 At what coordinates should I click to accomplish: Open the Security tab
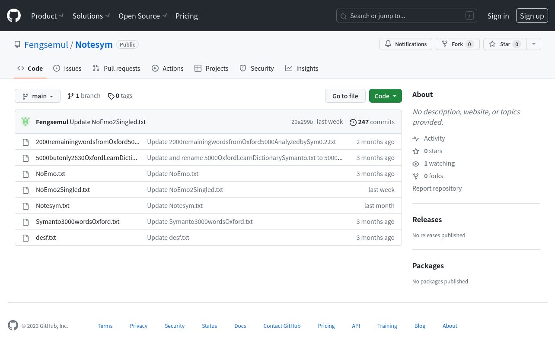click(257, 68)
